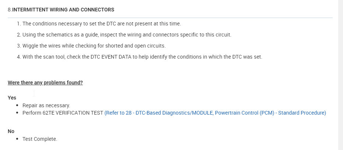Screen dimensions: 343x150
Task: Click the 'Yes' answer label
Action: [x=12, y=98]
